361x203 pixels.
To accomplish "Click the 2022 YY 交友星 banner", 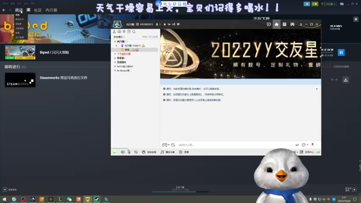I will 241,54.
